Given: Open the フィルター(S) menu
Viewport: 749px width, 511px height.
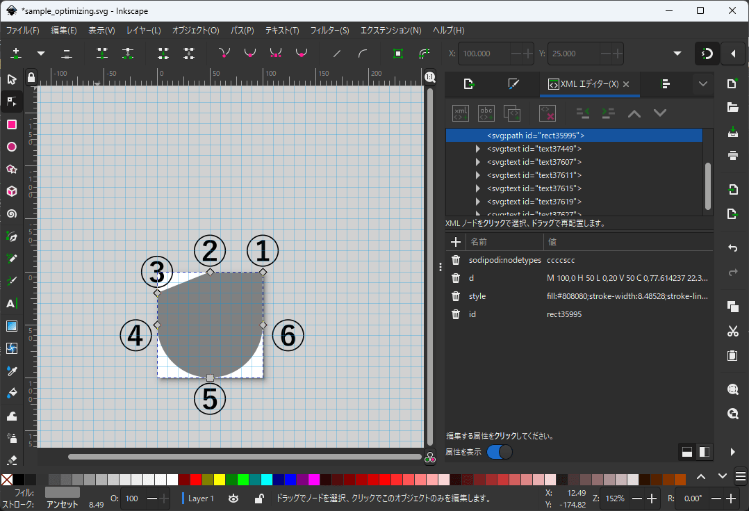Looking at the screenshot, I should pyautogui.click(x=329, y=31).
